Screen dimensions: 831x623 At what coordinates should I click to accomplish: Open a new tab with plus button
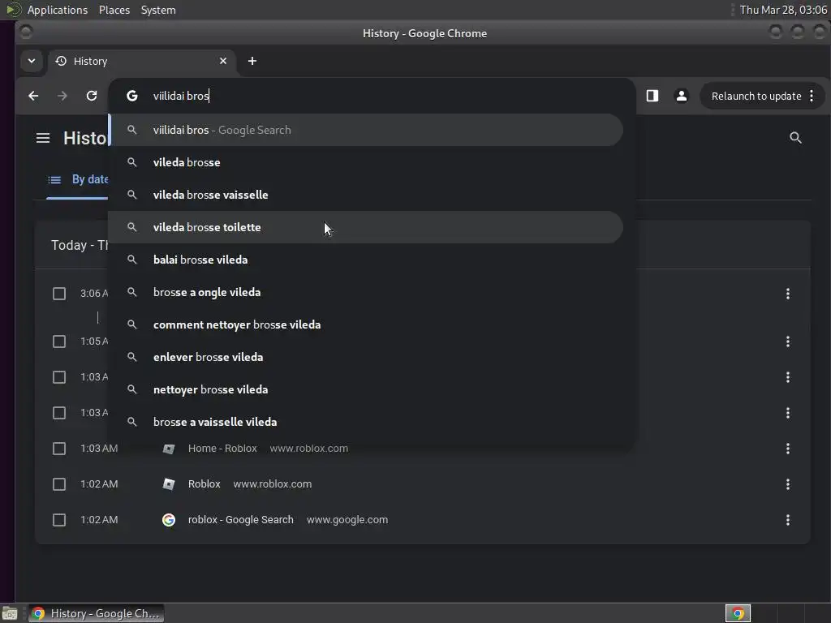point(252,61)
